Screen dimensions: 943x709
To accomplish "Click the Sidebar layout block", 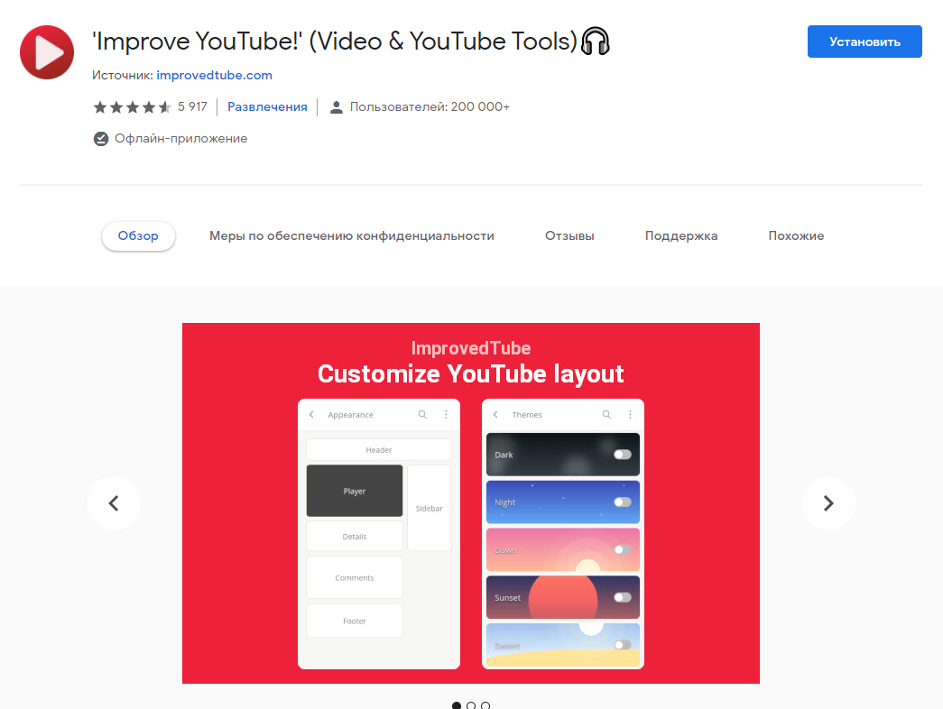I will (429, 508).
